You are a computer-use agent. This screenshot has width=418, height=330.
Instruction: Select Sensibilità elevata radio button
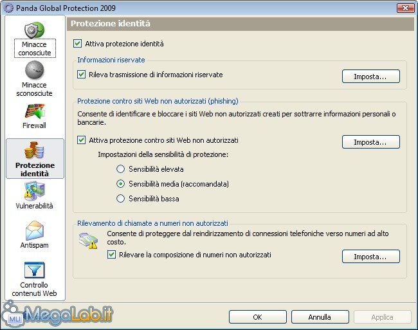point(120,169)
